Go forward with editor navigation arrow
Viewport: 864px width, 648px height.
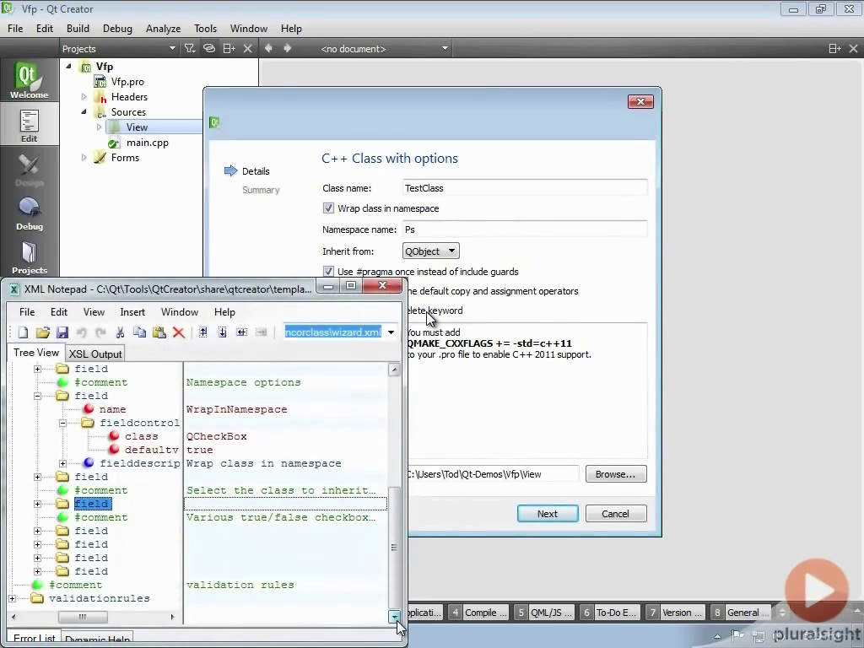[287, 48]
